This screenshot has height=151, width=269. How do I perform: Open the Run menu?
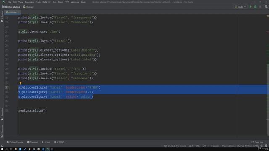54,2
